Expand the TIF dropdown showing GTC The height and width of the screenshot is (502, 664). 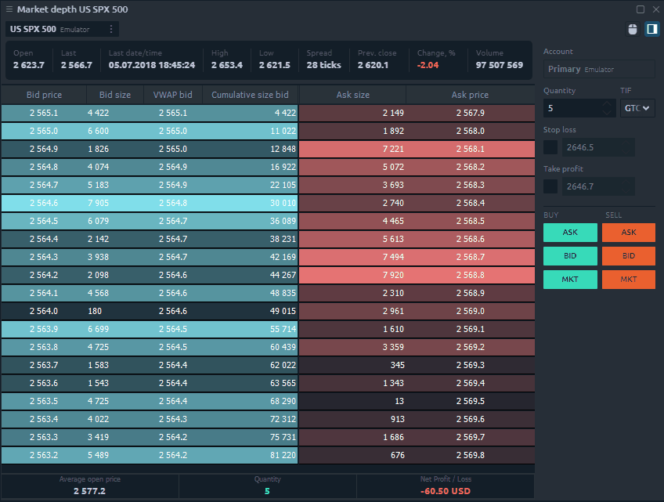[637, 109]
